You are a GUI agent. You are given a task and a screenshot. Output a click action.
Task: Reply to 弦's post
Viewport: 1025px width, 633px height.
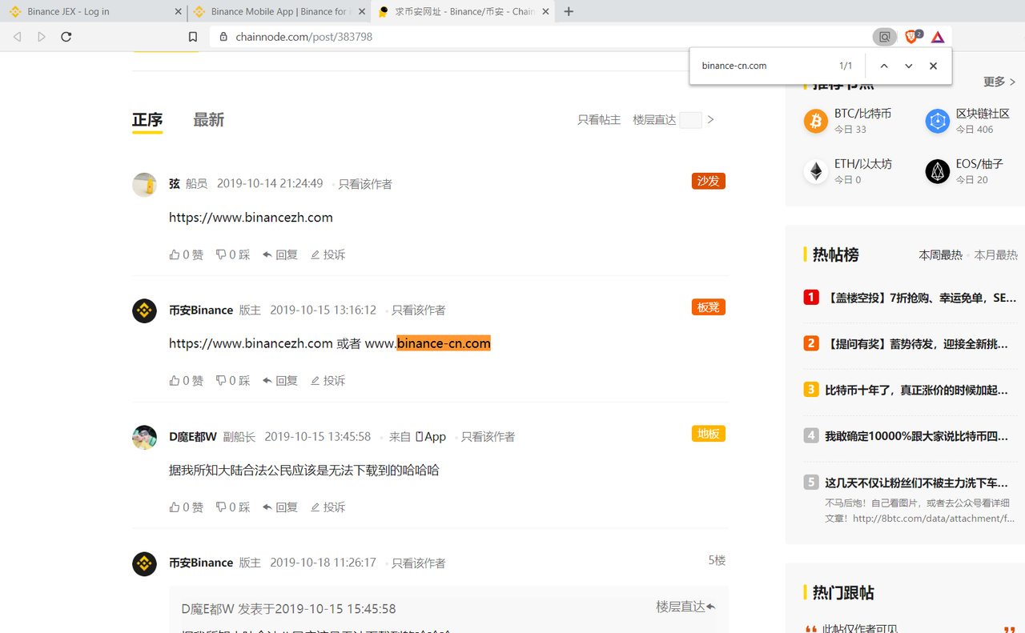coord(280,254)
